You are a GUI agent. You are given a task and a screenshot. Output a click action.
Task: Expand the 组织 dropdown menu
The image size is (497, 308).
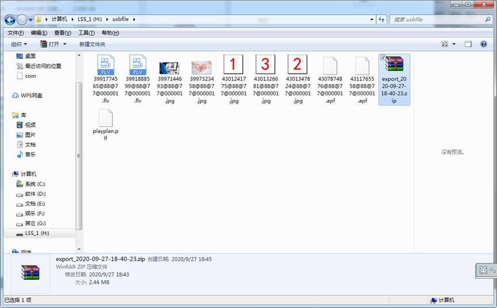click(19, 44)
